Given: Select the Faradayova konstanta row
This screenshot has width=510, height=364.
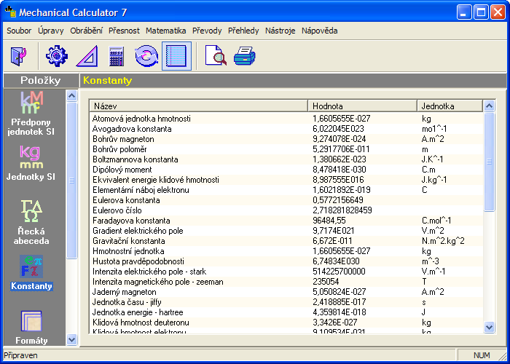Looking at the screenshot, I should pyautogui.click(x=286, y=221).
